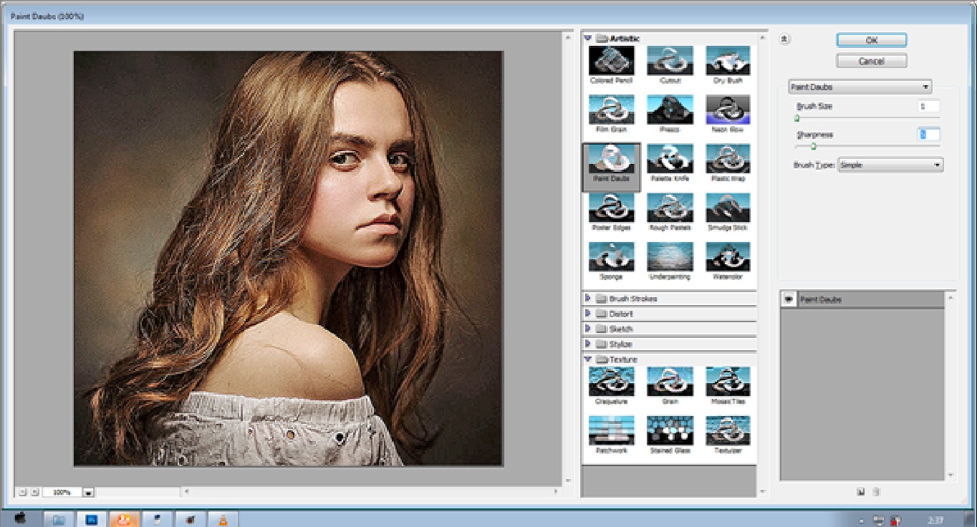Open the Paint Daubs filter dropdown

(860, 87)
